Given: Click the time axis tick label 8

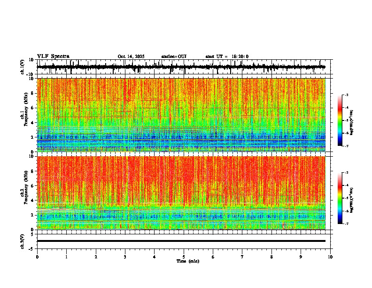Looking at the screenshot, I should pos(271,257).
